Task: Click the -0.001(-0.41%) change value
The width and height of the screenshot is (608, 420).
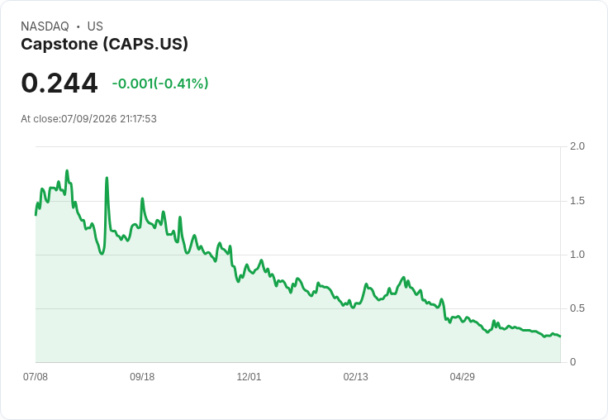Action: (160, 84)
